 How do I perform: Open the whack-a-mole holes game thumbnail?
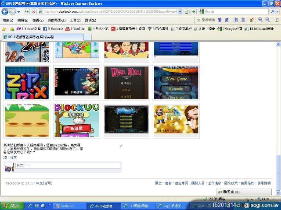(27, 121)
